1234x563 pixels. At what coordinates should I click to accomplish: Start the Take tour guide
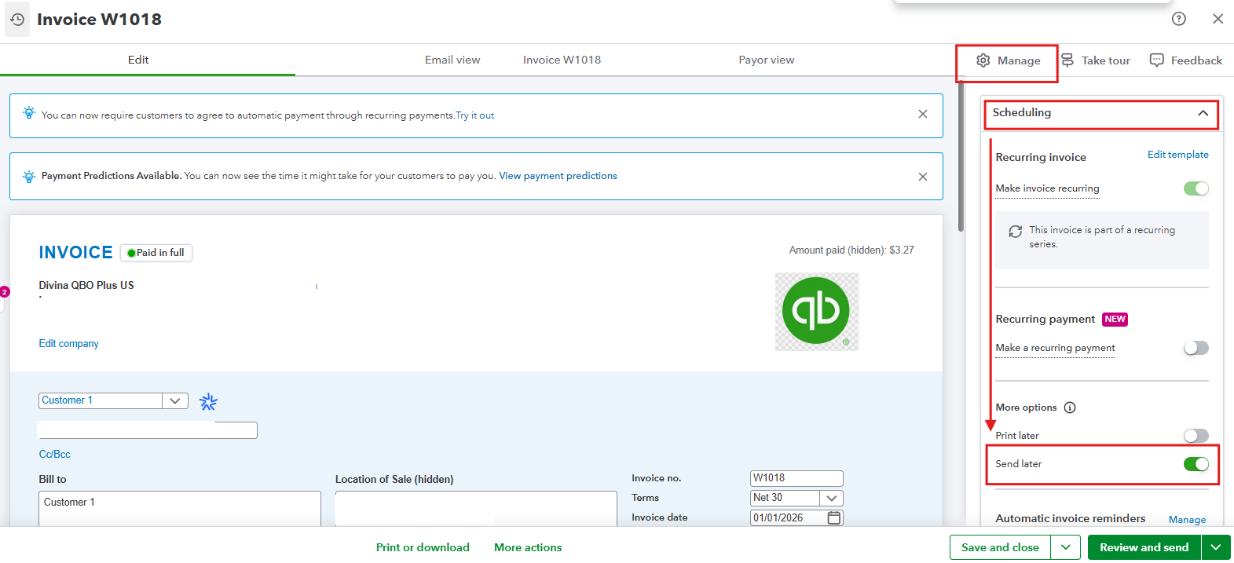tap(1096, 60)
